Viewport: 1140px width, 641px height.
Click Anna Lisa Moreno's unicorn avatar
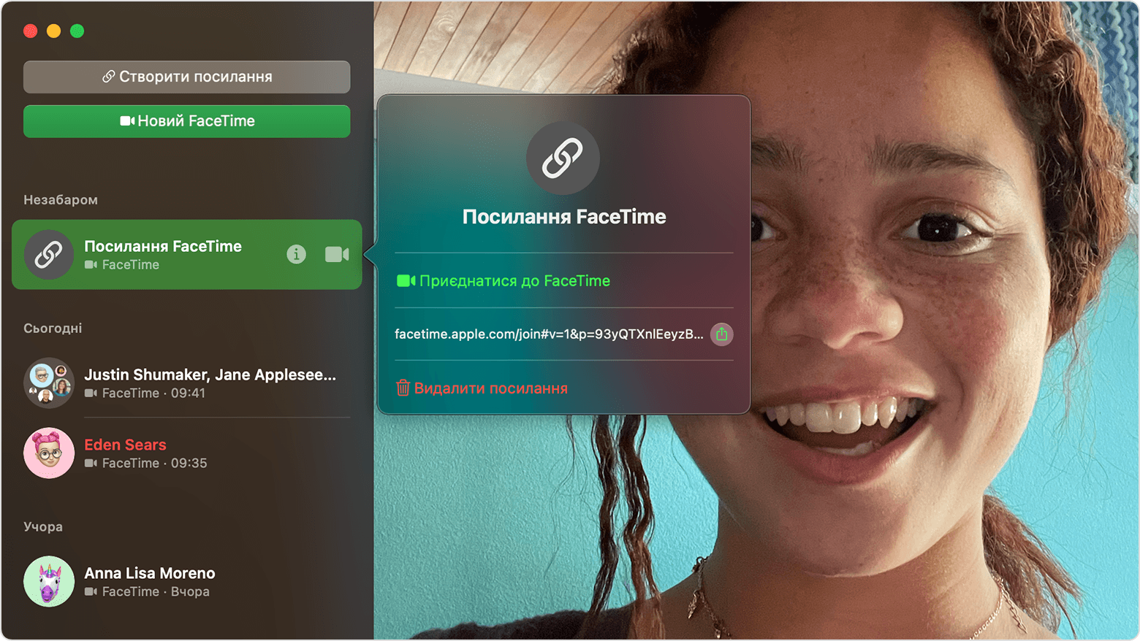48,581
